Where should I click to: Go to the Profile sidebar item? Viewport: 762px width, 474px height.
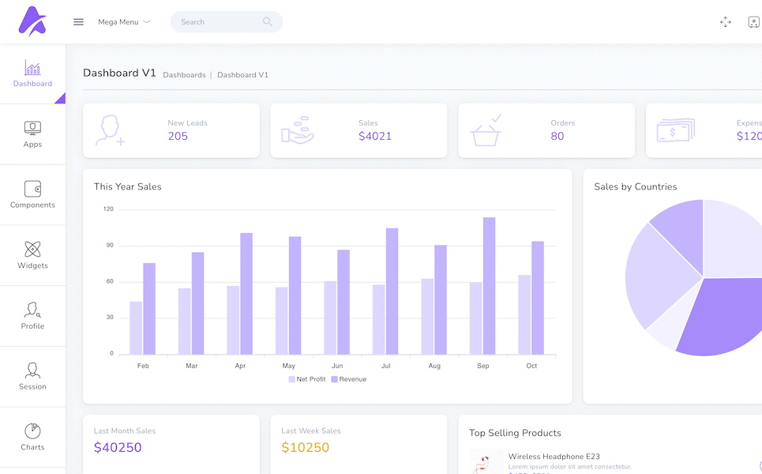32,316
